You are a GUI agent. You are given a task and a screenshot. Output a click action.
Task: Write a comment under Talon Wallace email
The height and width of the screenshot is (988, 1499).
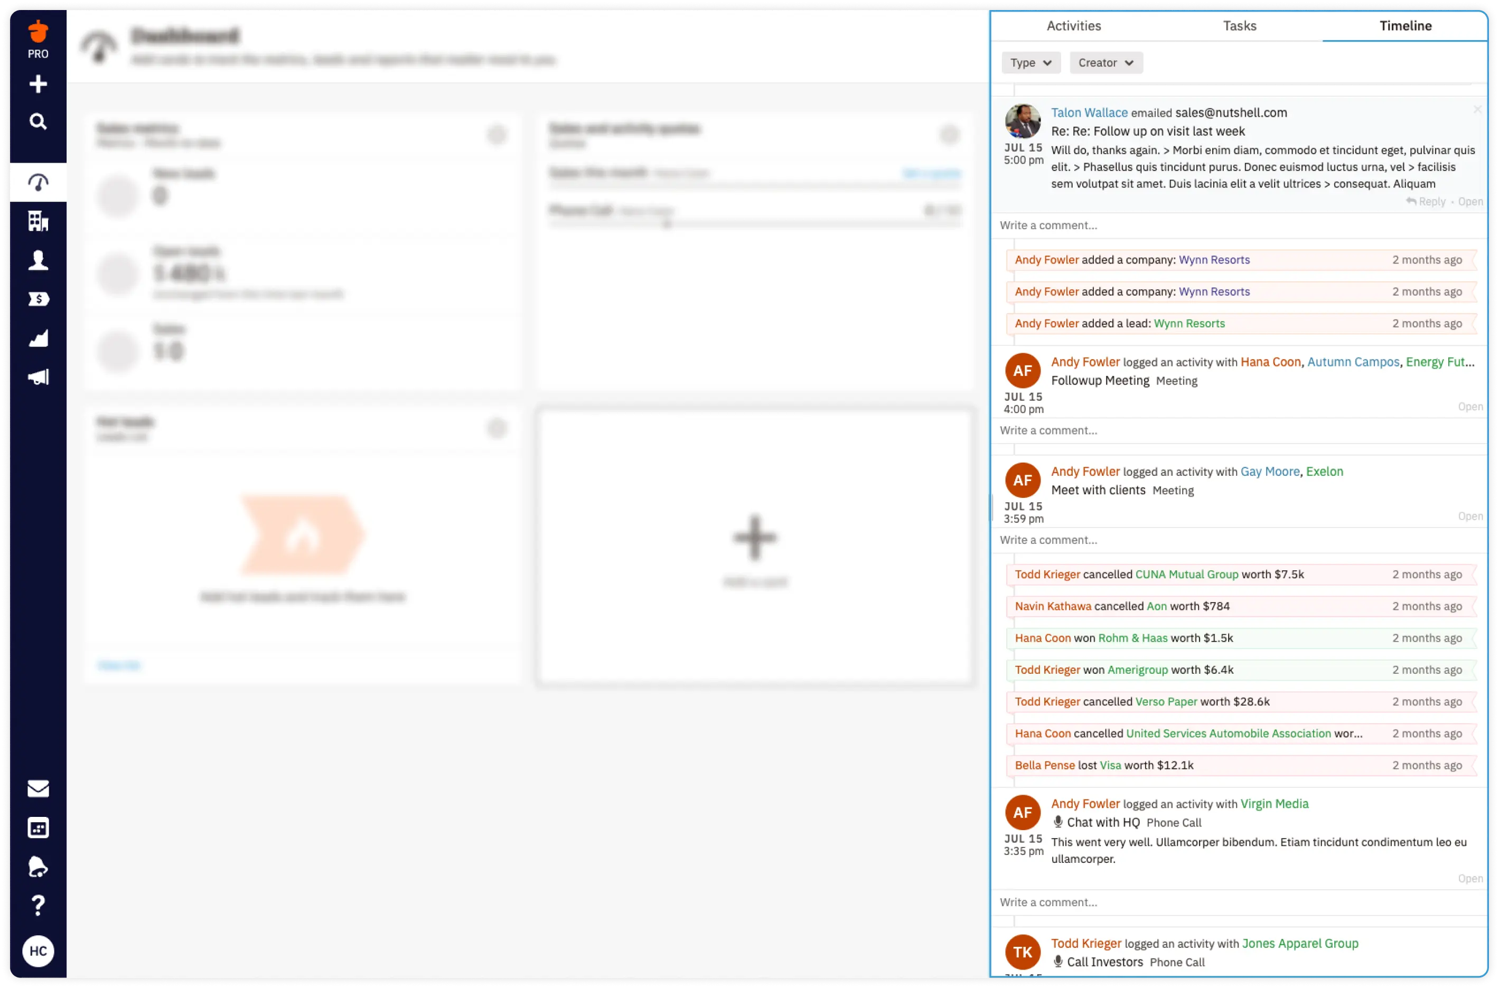pos(1239,225)
